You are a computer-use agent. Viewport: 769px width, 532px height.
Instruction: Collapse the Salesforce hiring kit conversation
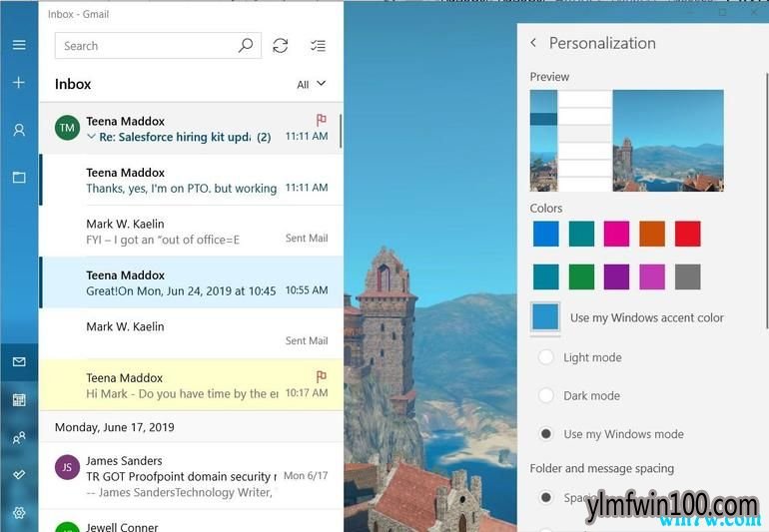tap(91, 137)
